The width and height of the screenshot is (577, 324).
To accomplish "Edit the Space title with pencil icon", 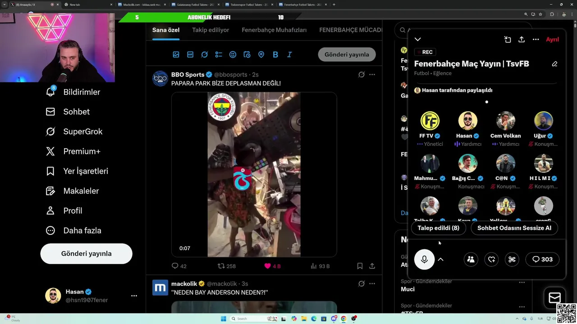I will (554, 64).
